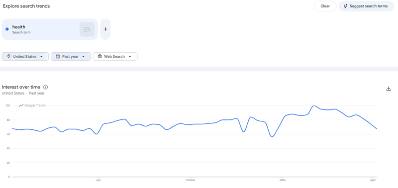
Task: Click the Search term label under health
Action: click(21, 32)
